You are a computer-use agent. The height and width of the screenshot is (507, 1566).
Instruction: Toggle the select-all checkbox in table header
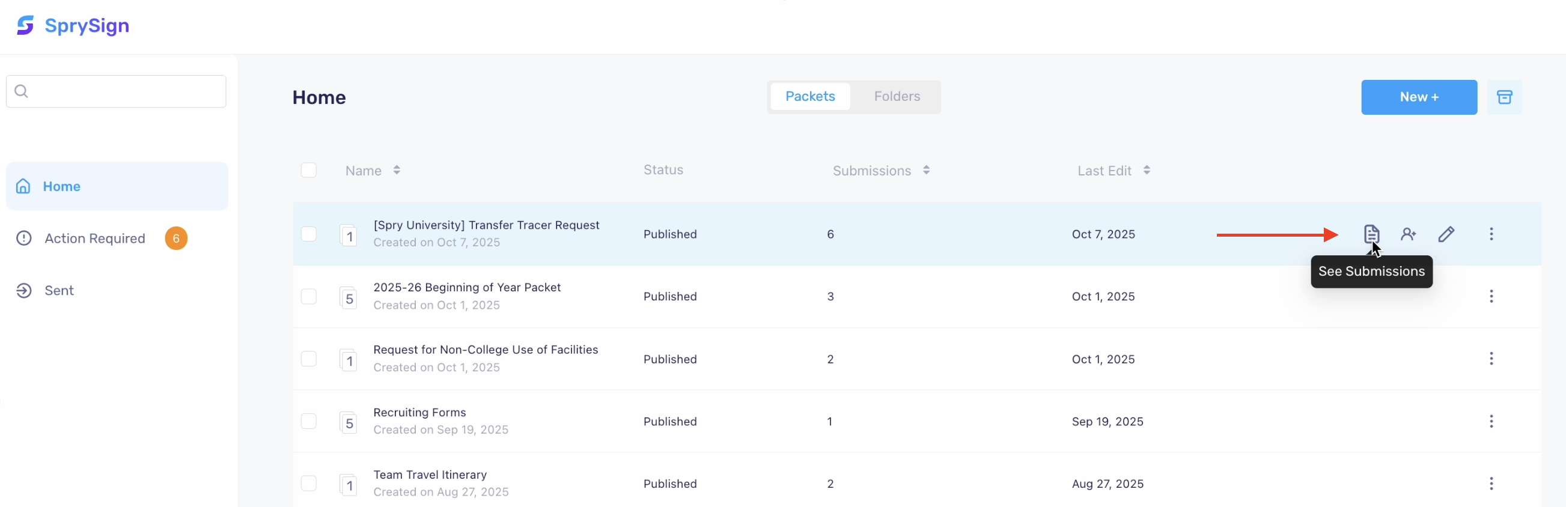(x=309, y=170)
